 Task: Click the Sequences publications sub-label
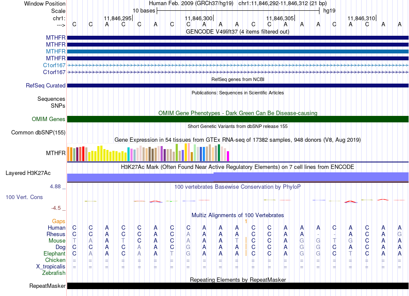(x=51, y=99)
